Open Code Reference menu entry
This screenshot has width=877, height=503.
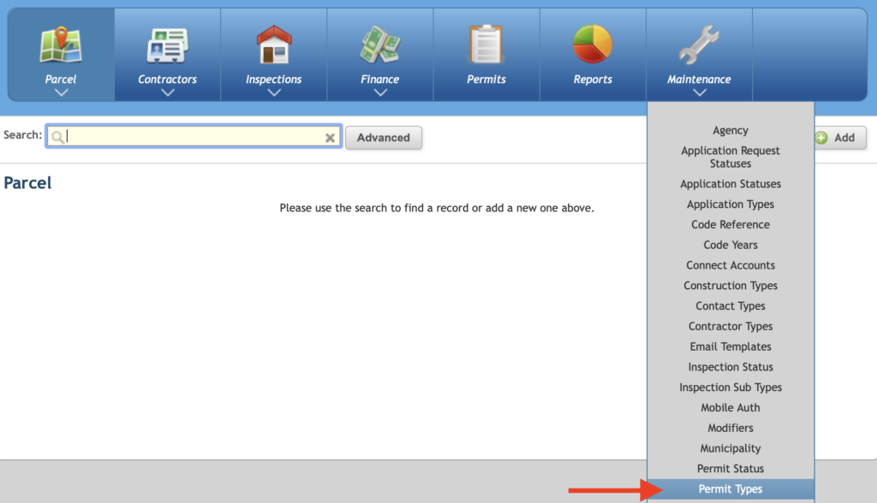pos(731,225)
